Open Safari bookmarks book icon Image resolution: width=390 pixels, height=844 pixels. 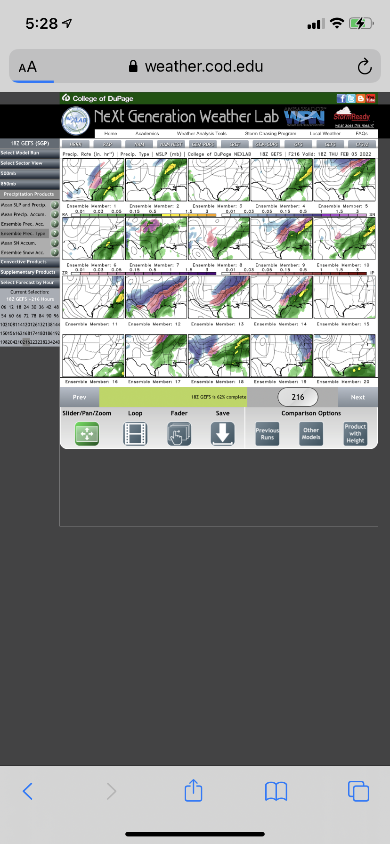(x=276, y=791)
